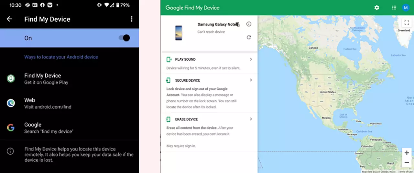Show device info for Samsung Galaxy Note

pos(249,24)
